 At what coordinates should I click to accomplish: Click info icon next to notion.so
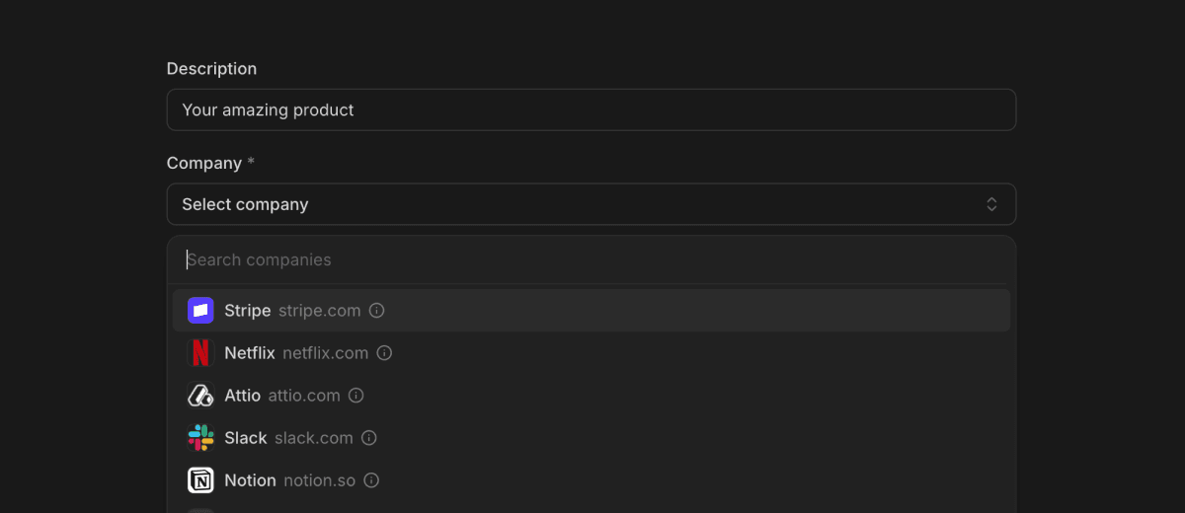[x=371, y=480]
